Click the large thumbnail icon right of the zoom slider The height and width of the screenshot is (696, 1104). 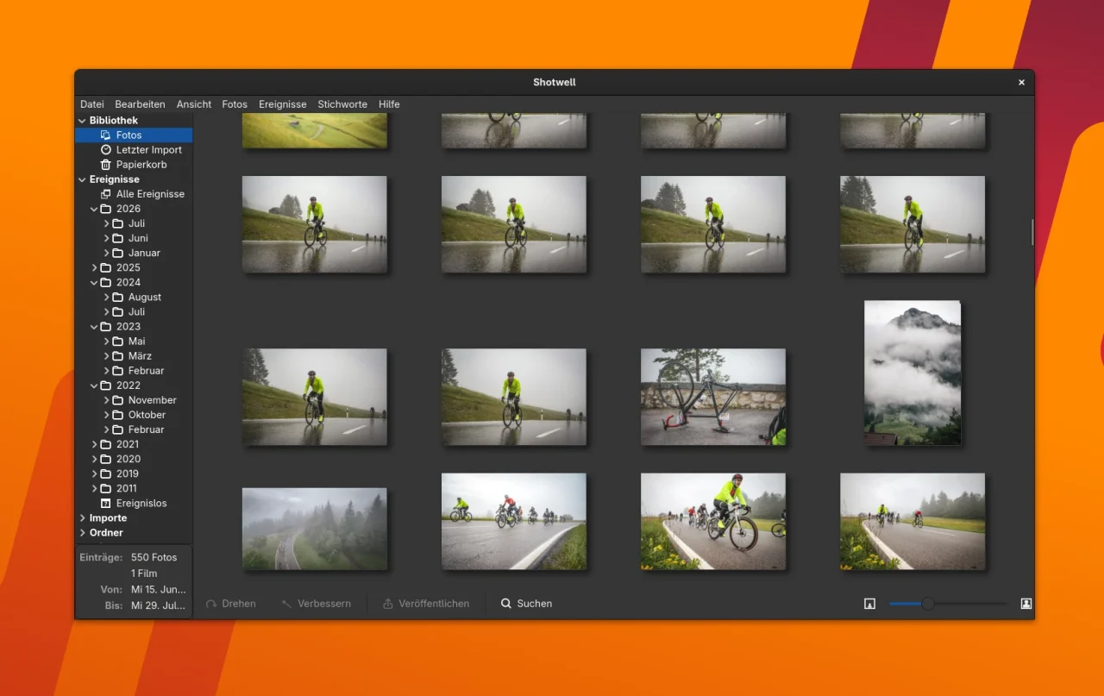point(1026,604)
